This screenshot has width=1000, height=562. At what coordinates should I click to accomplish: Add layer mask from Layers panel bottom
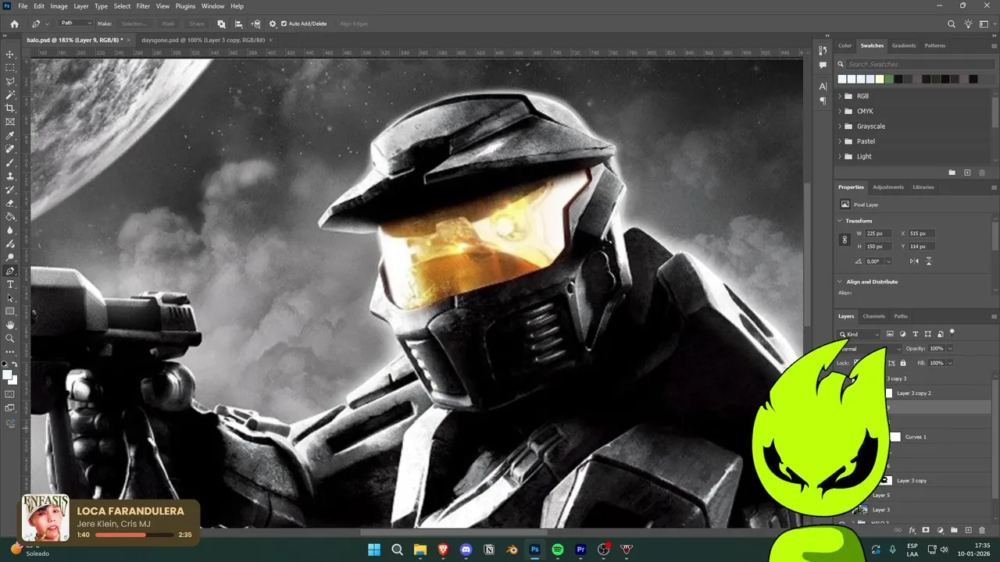pos(926,530)
